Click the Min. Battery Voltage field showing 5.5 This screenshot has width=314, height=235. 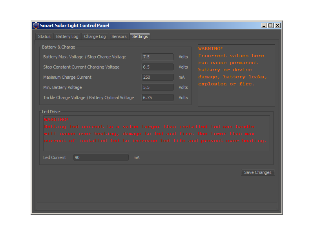pos(158,87)
